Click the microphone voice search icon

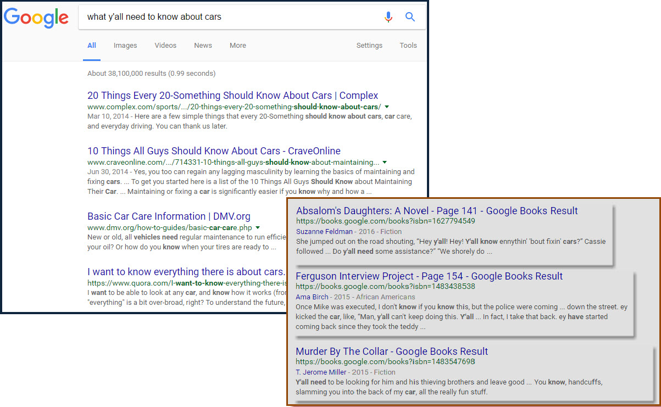tap(388, 17)
